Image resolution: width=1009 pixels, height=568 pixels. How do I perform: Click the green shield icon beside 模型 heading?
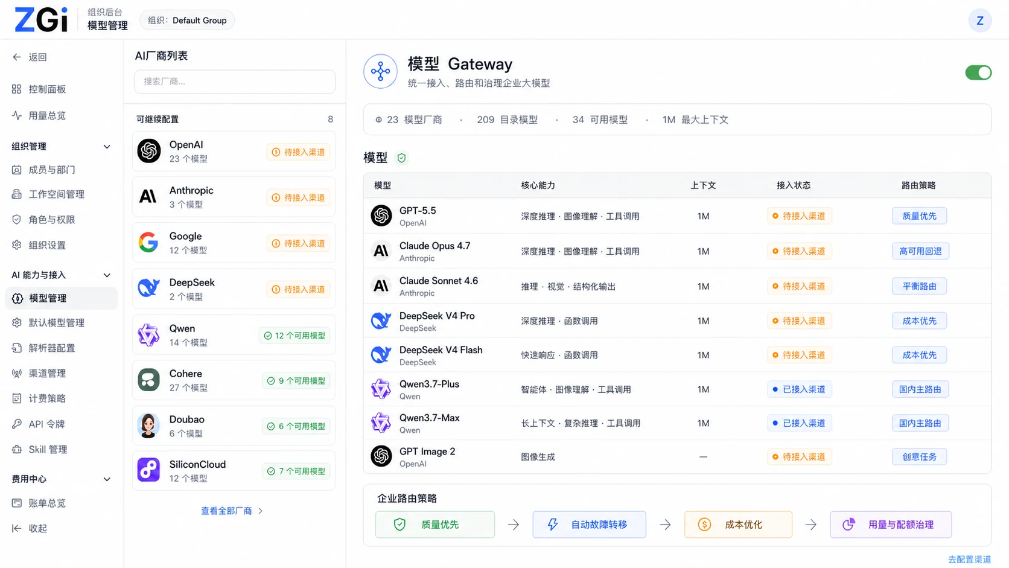point(401,158)
